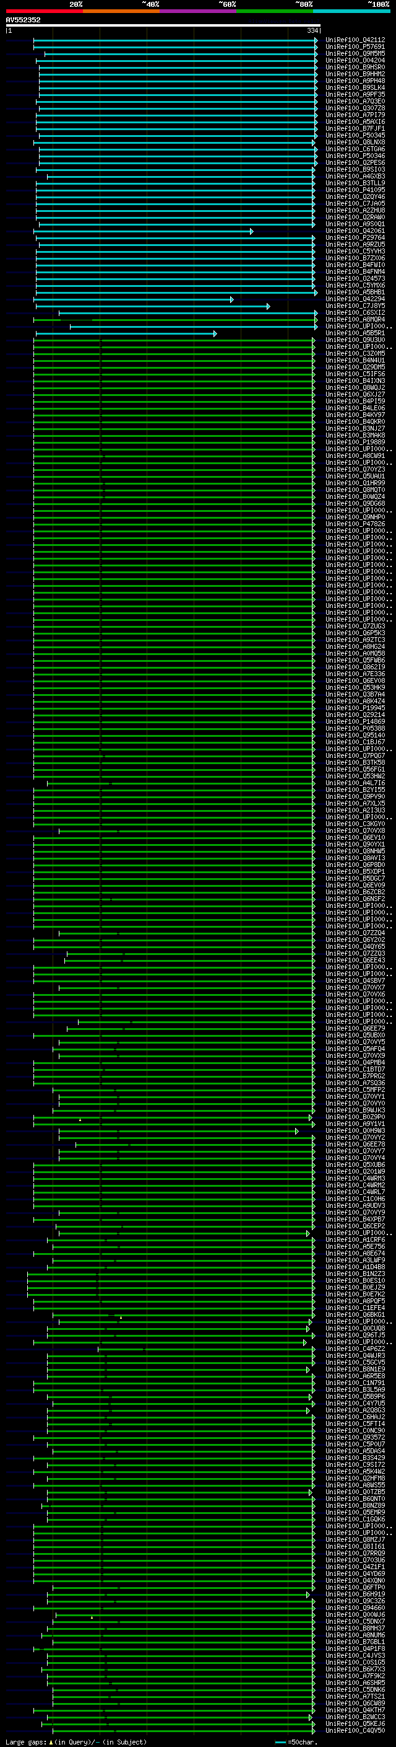Open hit UniRef100_C4P6Z2
The image size is (396, 1747).
[355, 1349]
